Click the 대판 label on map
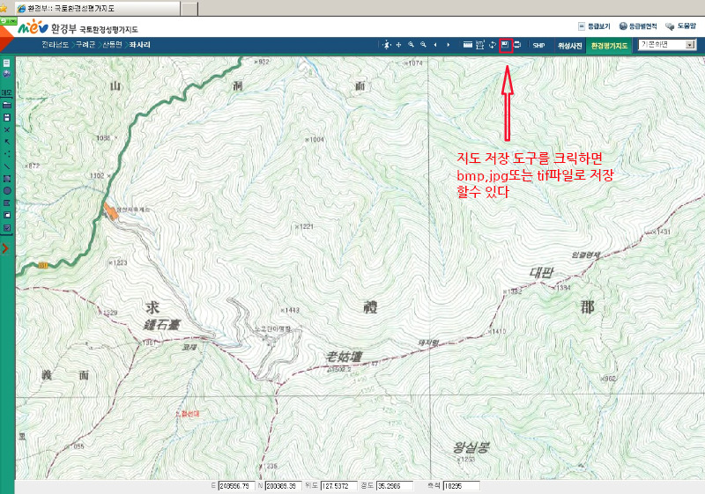Image resolution: width=705 pixels, height=494 pixels. [541, 273]
